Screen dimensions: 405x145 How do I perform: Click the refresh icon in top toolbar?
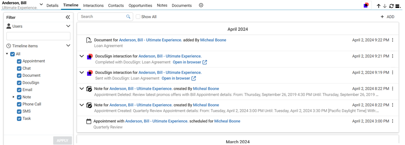(x=392, y=6)
